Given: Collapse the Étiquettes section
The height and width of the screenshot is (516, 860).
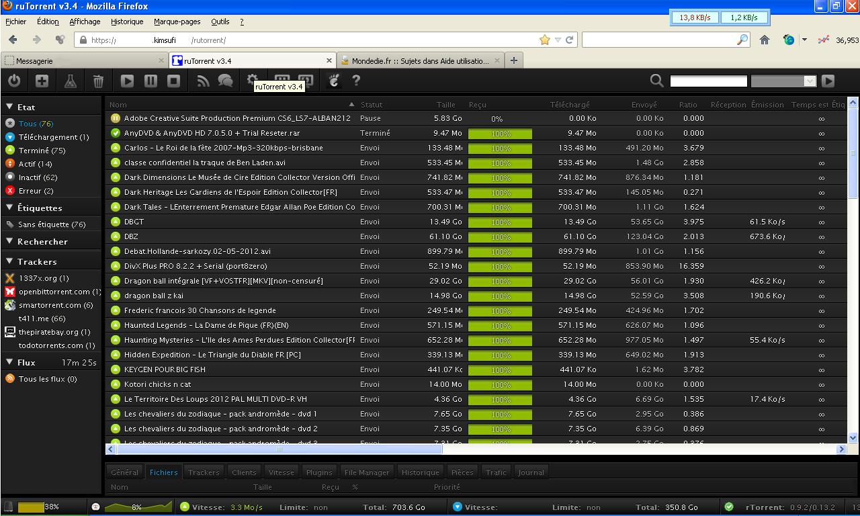Looking at the screenshot, I should click(x=10, y=208).
